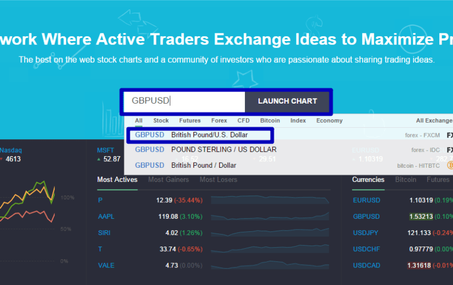Click the LAUNCH CHART button
The width and height of the screenshot is (453, 285).
pos(287,101)
